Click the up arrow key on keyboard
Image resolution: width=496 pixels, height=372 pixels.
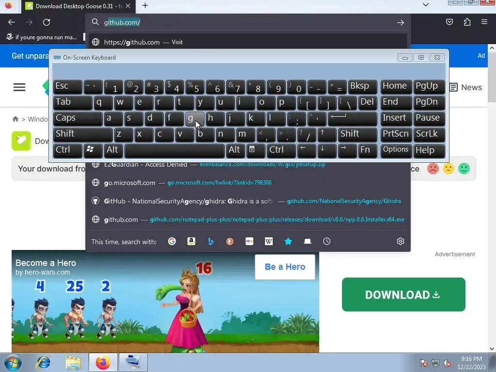[x=327, y=135]
